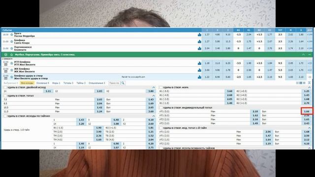Click the soccer ball icon in green header
This screenshot has height=177, width=315.
(x=6, y=55)
